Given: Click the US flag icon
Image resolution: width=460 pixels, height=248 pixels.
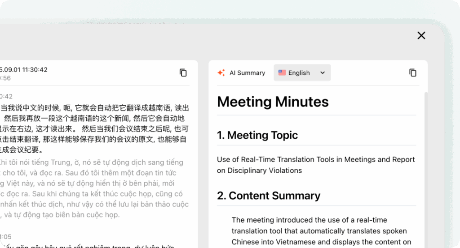Looking at the screenshot, I should 282,73.
